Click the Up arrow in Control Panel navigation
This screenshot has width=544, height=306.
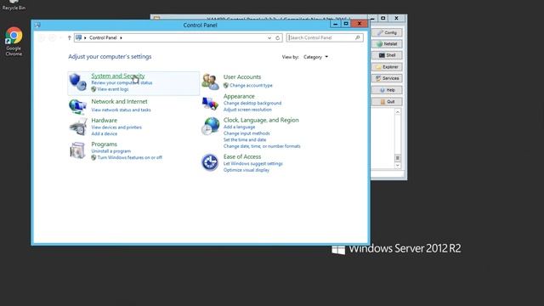[70, 37]
